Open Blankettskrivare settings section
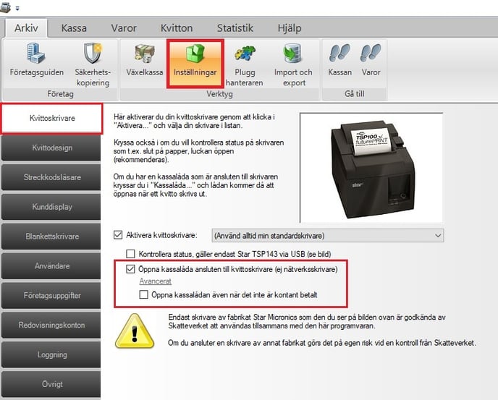Screen dimensions: 498x400 tap(51, 237)
